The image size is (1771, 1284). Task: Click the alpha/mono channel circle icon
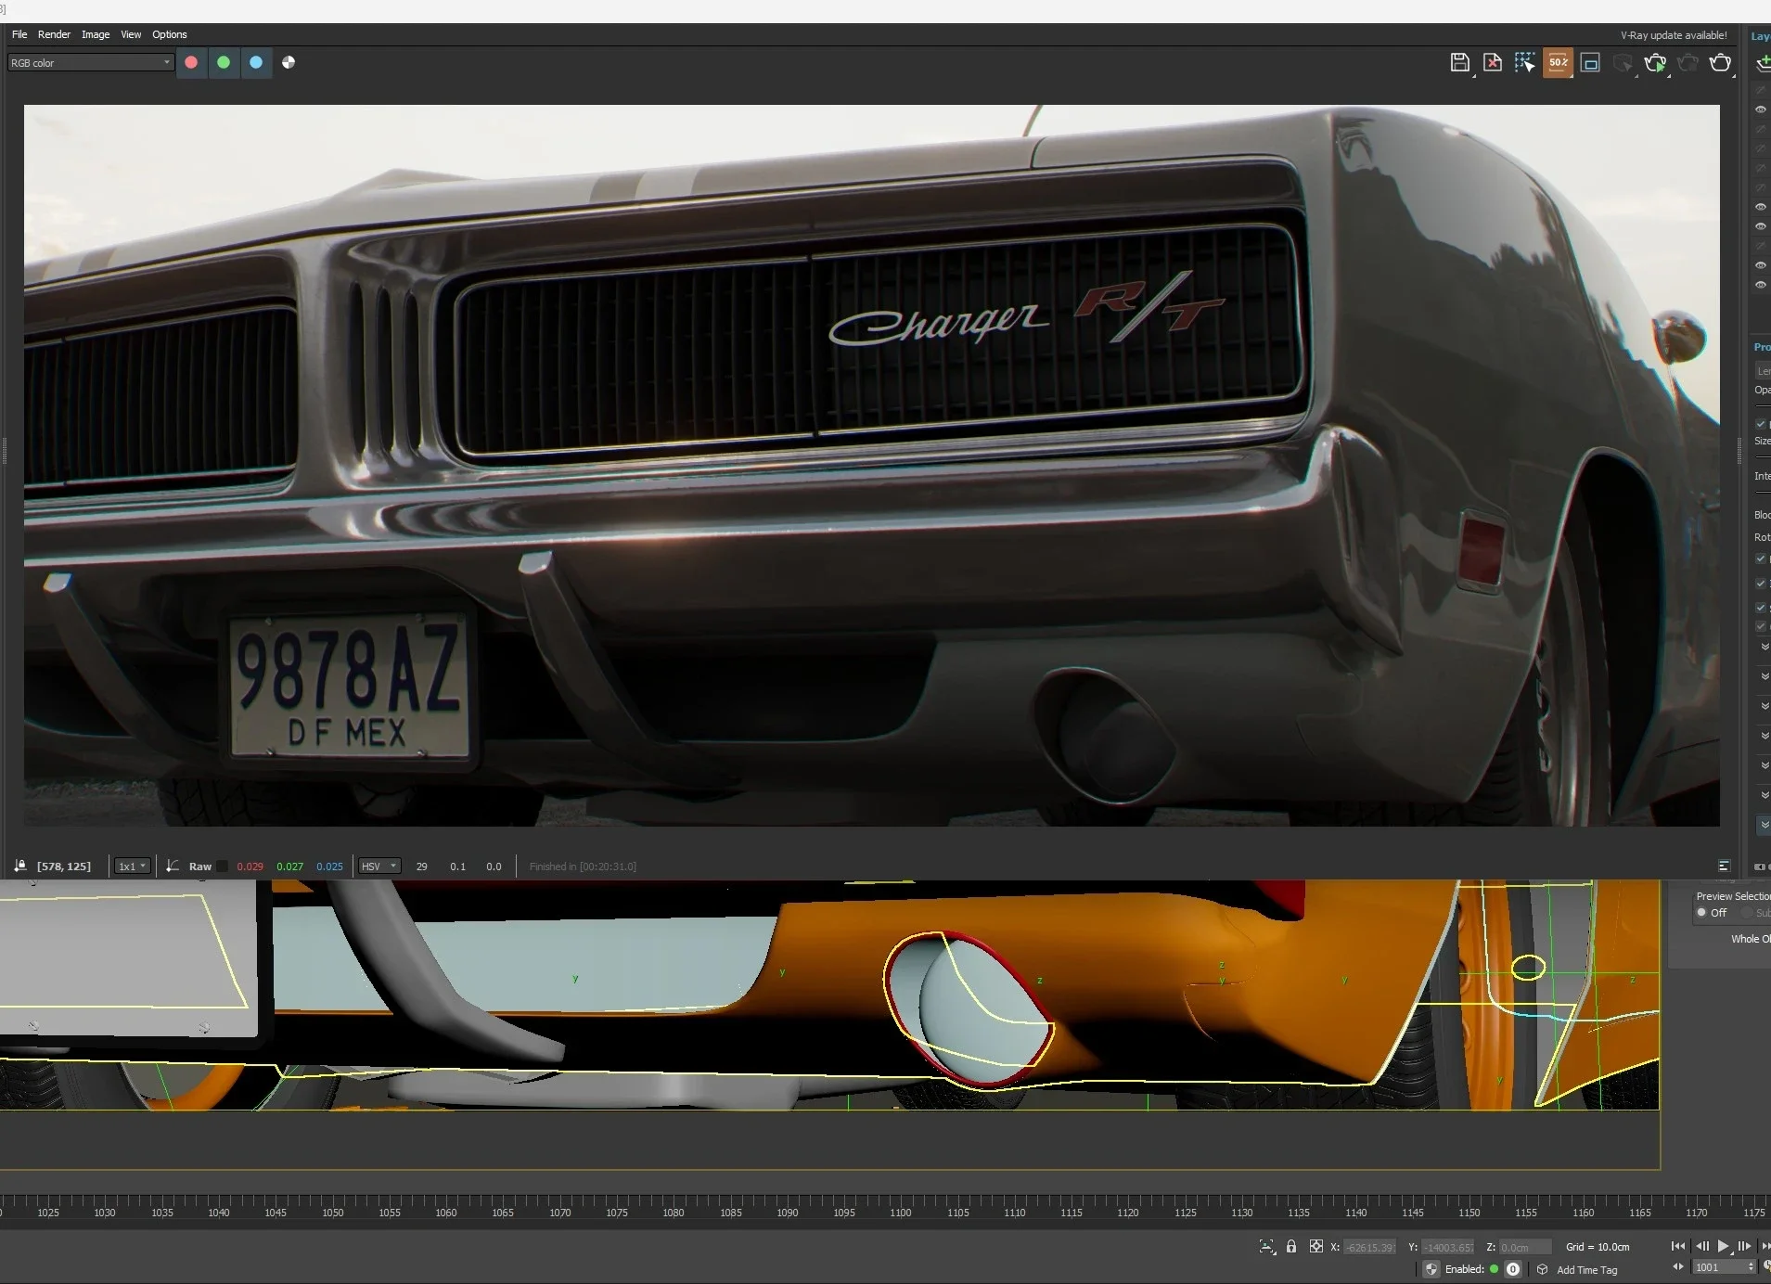289,62
